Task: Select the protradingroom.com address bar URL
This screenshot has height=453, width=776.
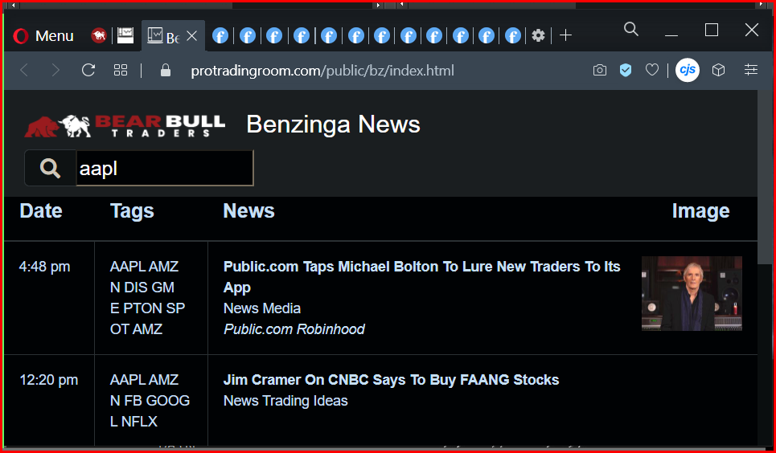Action: 322,71
